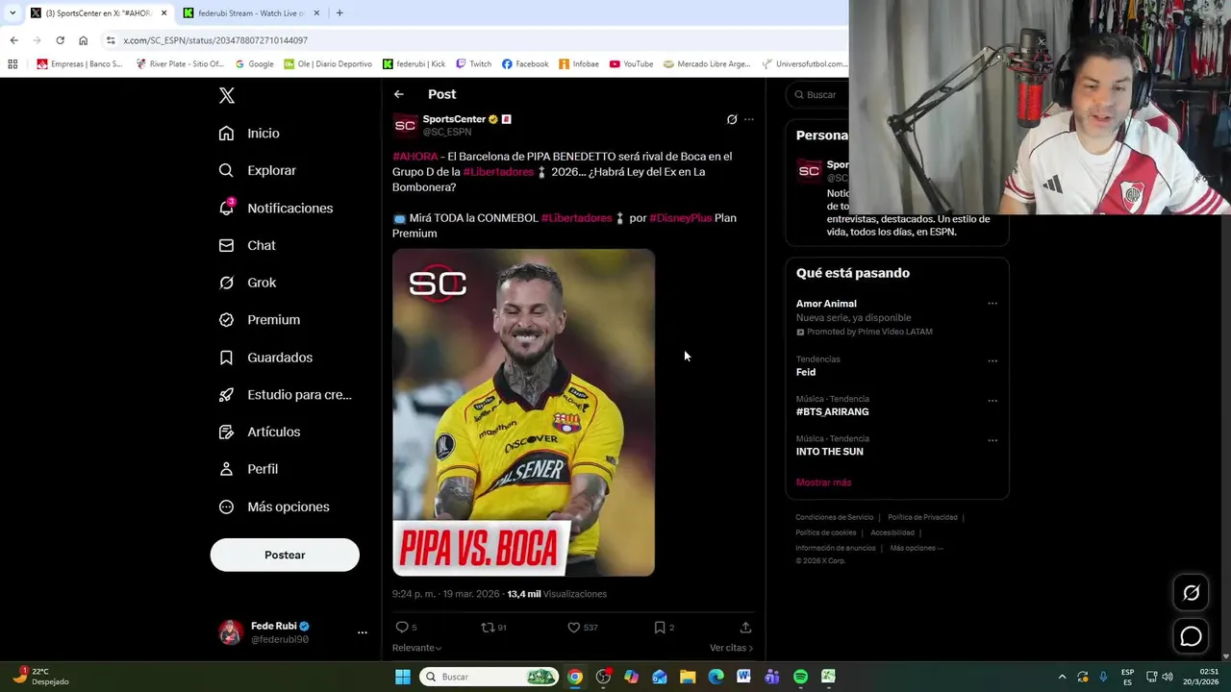Open Grok in the sidebar
This screenshot has width=1231, height=692.
pyautogui.click(x=248, y=283)
